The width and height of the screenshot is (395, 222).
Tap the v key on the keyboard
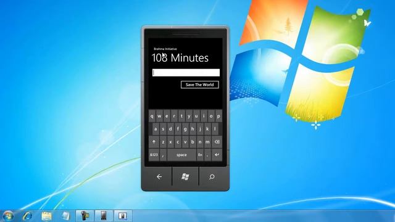(x=185, y=142)
